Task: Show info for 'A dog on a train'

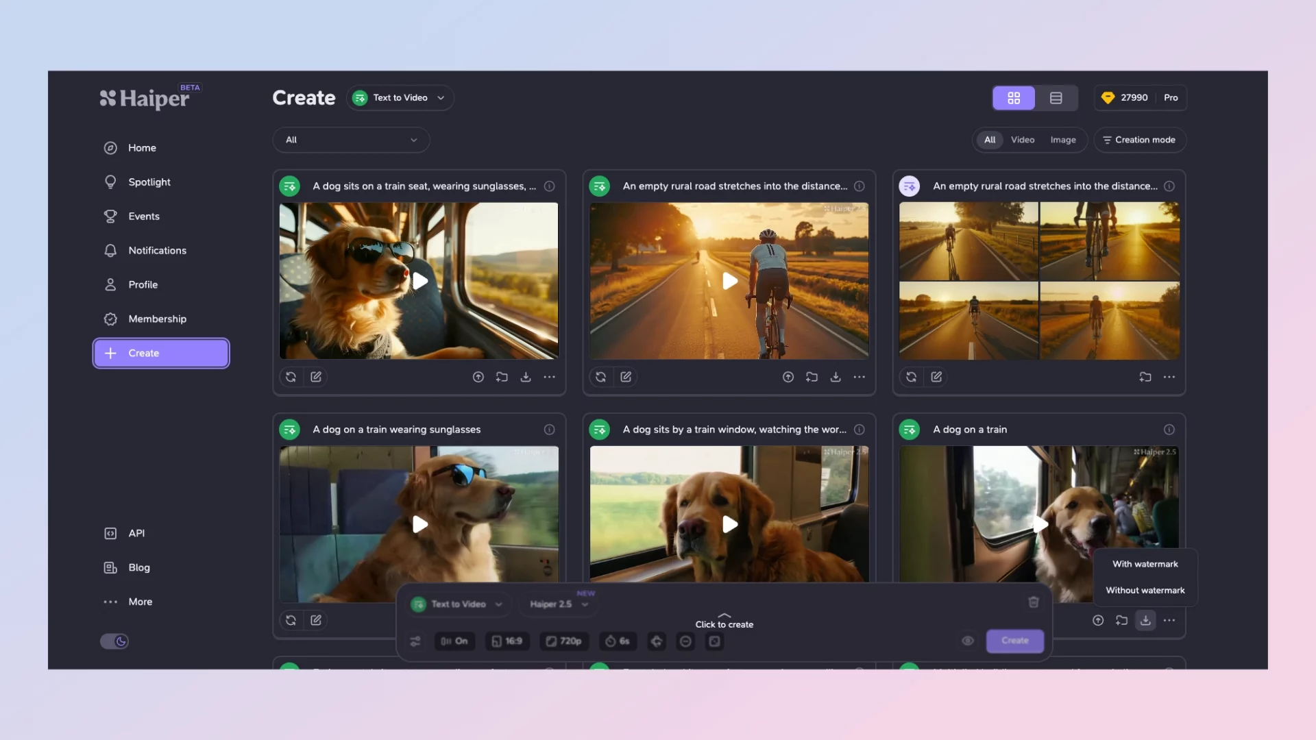Action: (1169, 430)
